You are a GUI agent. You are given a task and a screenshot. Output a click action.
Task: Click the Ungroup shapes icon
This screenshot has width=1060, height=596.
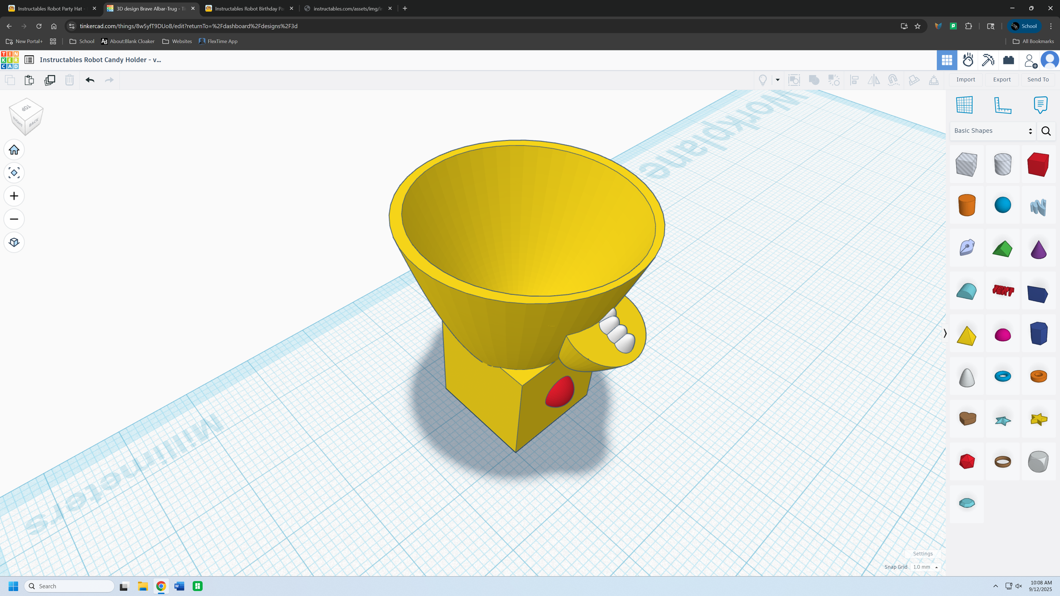coord(834,80)
